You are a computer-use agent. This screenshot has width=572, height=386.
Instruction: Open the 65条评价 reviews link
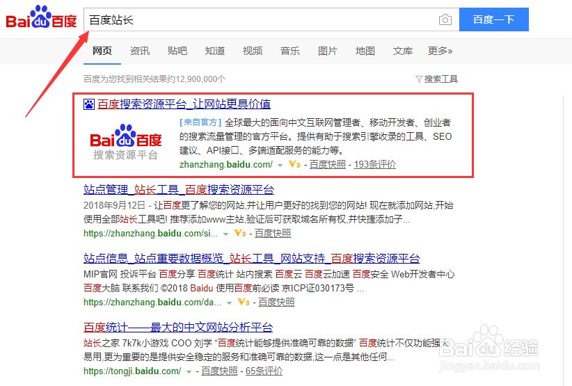pos(264,371)
